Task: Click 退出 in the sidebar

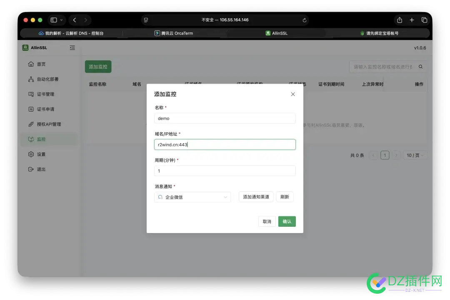Action: [x=49, y=169]
